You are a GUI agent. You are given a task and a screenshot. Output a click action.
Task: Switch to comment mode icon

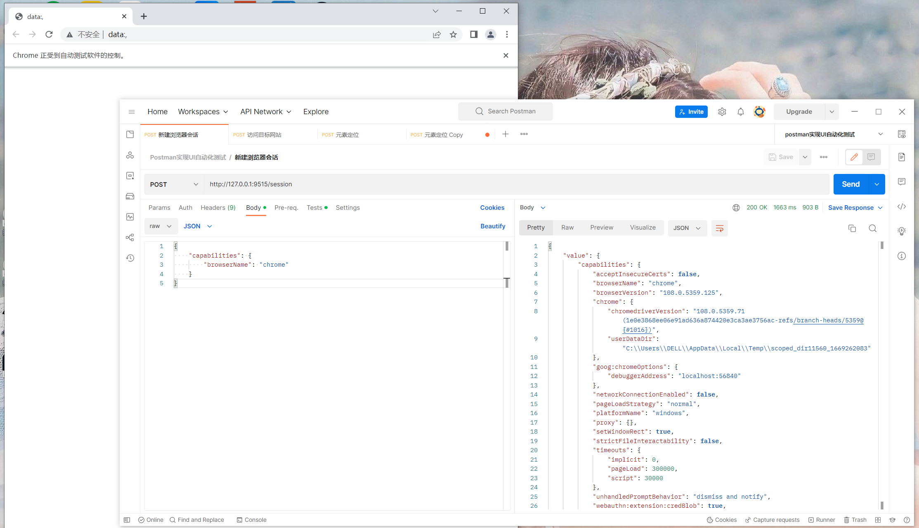pyautogui.click(x=871, y=157)
